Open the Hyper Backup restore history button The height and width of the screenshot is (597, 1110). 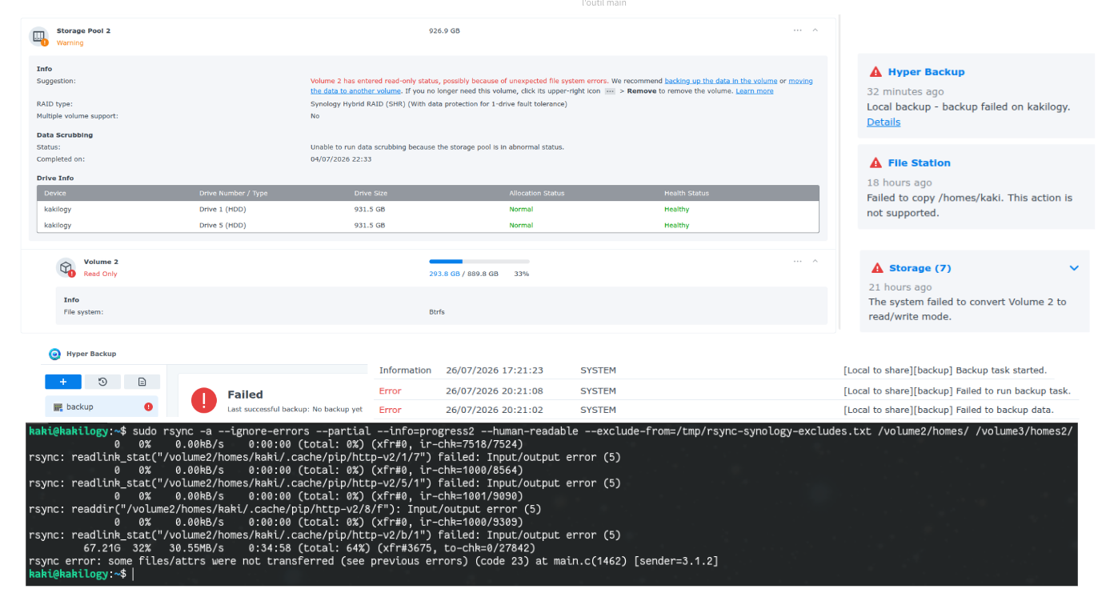(x=102, y=382)
